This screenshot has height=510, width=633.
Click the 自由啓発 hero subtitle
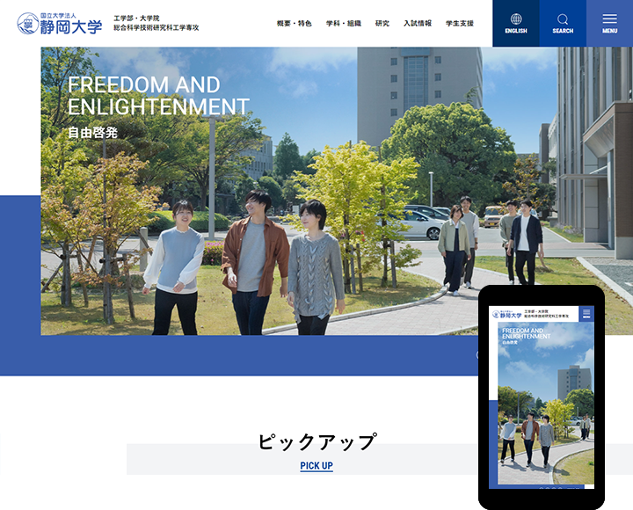(x=92, y=133)
